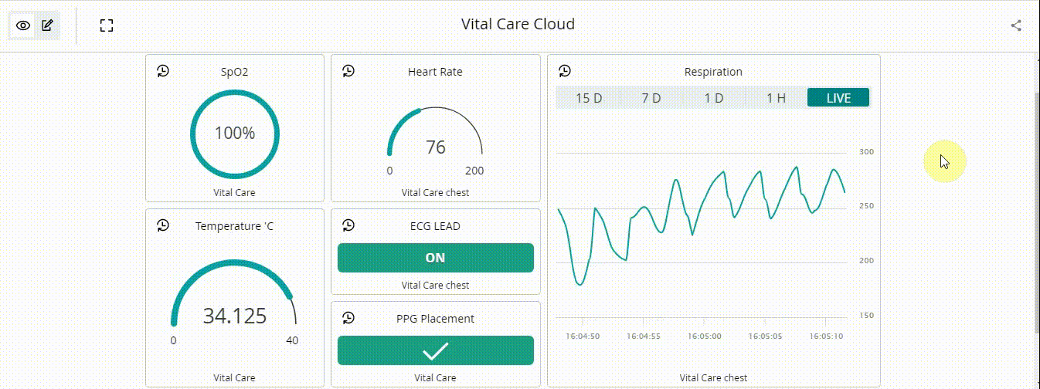Enable dashboard edit mode pencil icon
The image size is (1040, 389).
47,25
